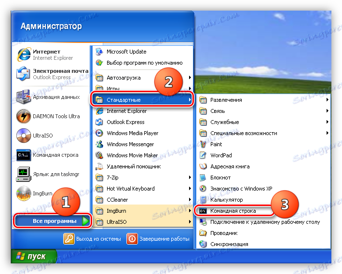The width and height of the screenshot is (342, 274).
Task: Click the WordPad icon
Action: click(203, 155)
